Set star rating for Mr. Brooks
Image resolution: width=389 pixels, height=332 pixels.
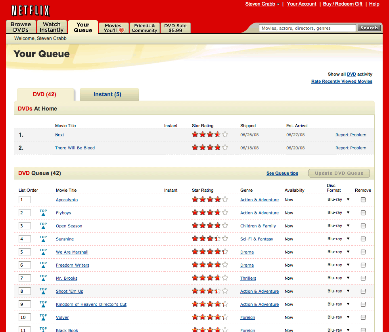[210, 278]
